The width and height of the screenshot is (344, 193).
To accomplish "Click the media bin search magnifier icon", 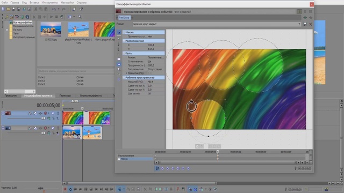I will (80, 17).
